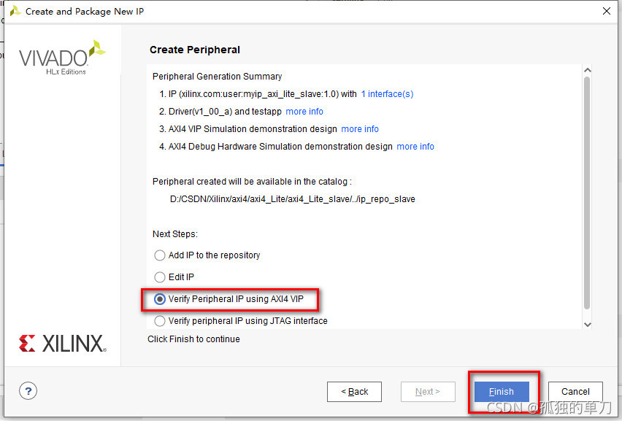This screenshot has height=421, width=622.
Task: Open more info for AXI4 Debug Hardware Simulation
Action: 415,147
